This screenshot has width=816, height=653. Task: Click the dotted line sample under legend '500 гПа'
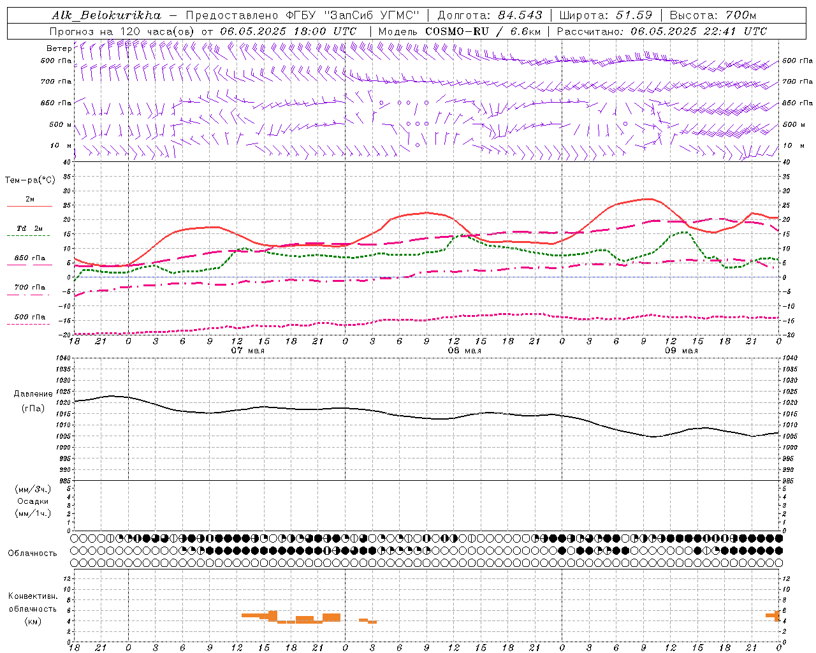pyautogui.click(x=28, y=325)
